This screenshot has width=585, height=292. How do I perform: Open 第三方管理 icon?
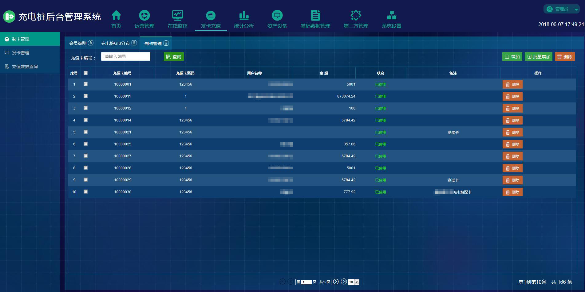pyautogui.click(x=356, y=15)
